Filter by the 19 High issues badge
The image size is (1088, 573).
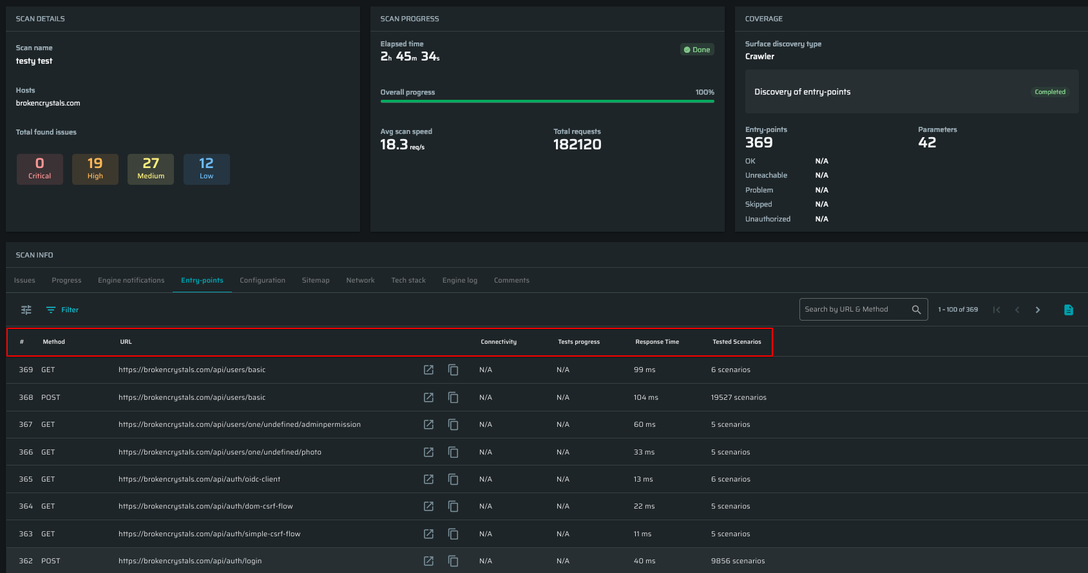tap(95, 169)
